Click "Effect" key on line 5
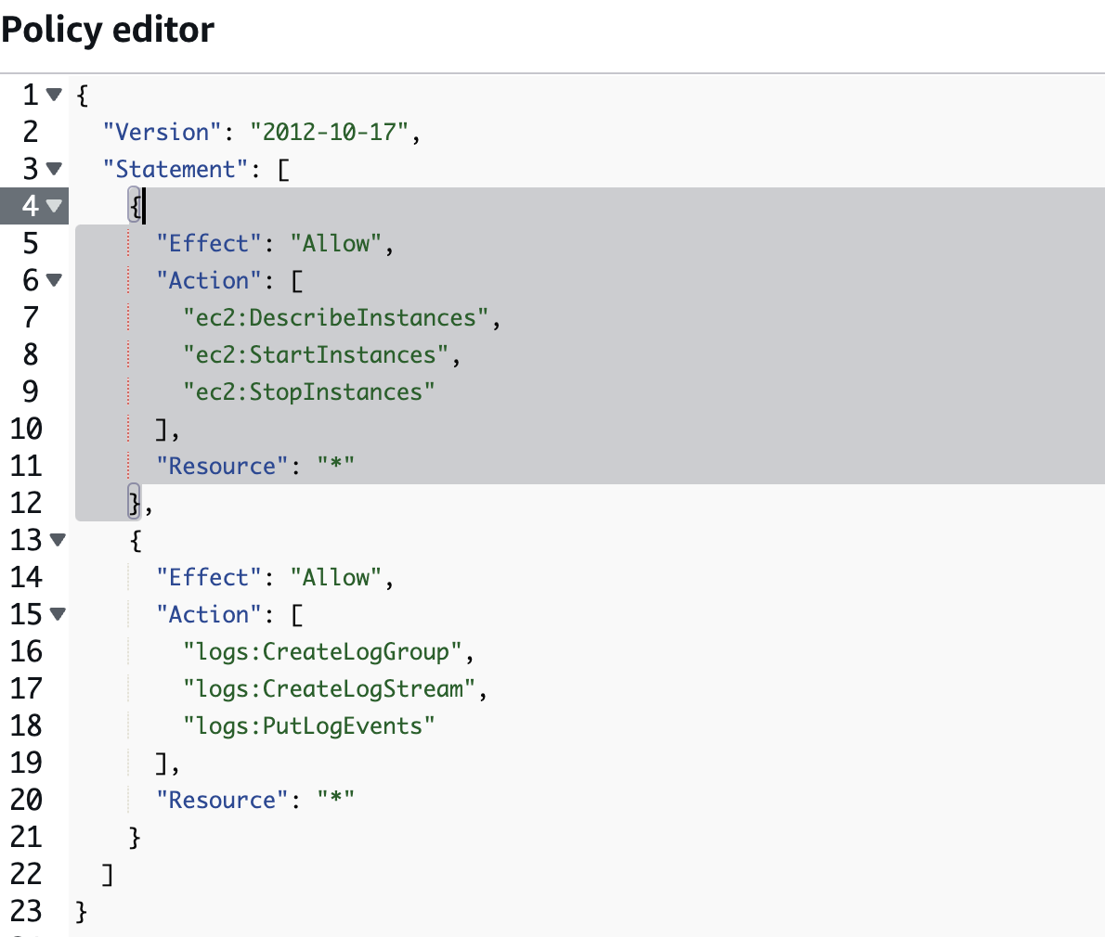1105x937 pixels. [209, 244]
